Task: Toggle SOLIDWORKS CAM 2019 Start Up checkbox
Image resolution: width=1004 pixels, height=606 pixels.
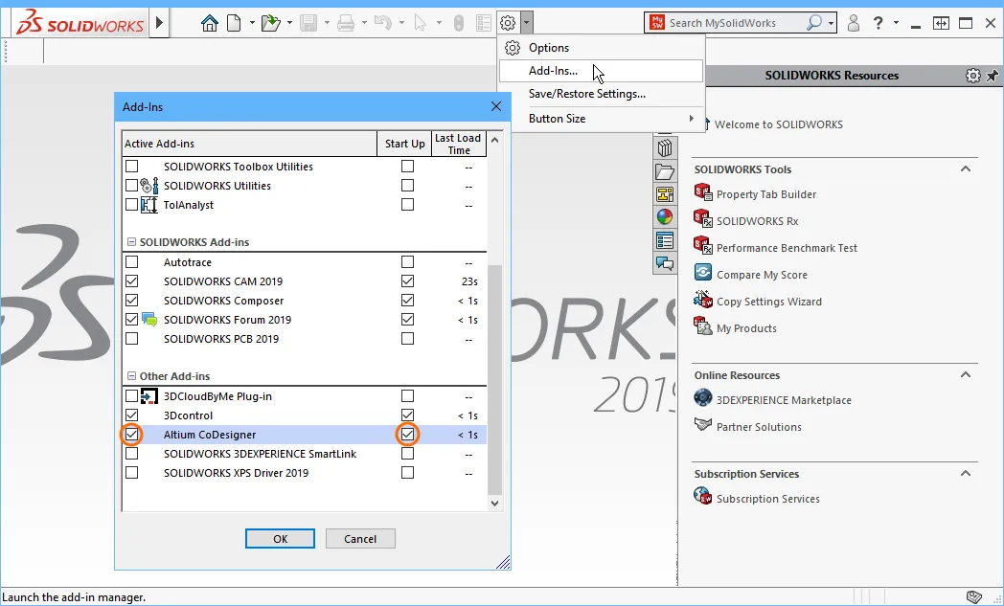Action: 408,281
